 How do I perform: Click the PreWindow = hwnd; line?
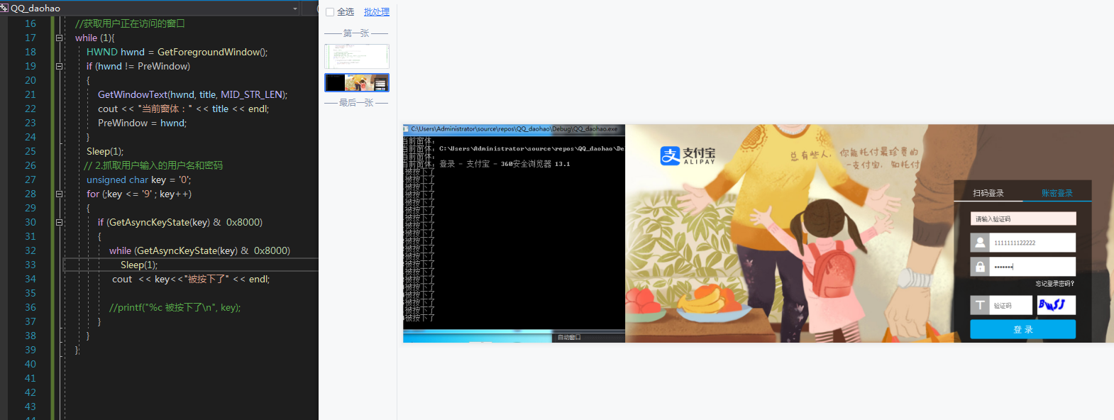tap(143, 123)
